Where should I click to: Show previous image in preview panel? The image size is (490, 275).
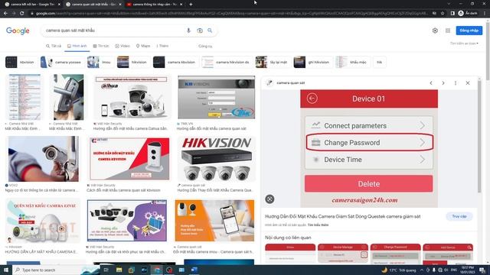[431, 83]
